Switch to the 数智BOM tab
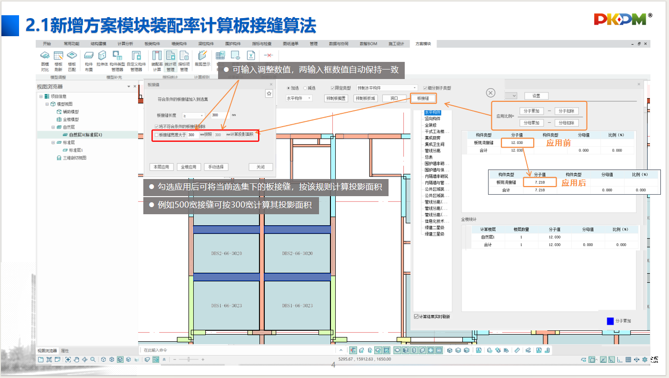This screenshot has width=669, height=378. tap(369, 44)
